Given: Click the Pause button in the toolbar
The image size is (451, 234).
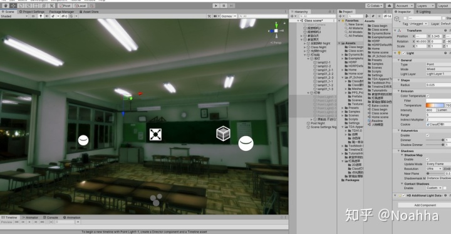Looking at the screenshot, I should coord(224,6).
